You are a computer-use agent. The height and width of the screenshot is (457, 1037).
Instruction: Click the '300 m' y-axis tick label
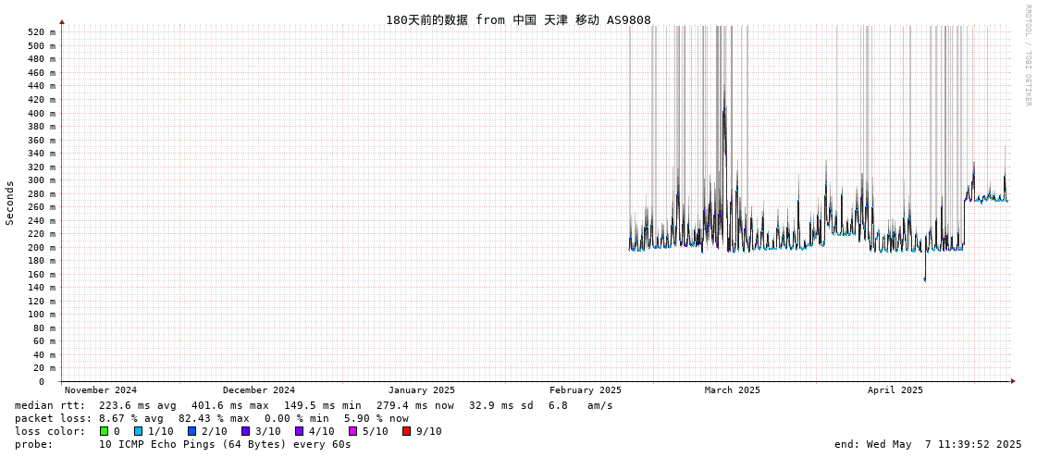[43, 179]
